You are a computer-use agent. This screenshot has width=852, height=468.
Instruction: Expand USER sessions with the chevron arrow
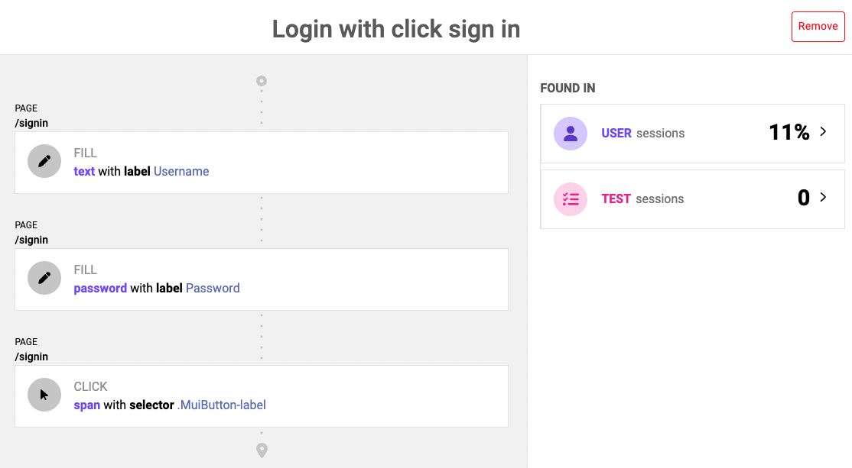point(823,131)
